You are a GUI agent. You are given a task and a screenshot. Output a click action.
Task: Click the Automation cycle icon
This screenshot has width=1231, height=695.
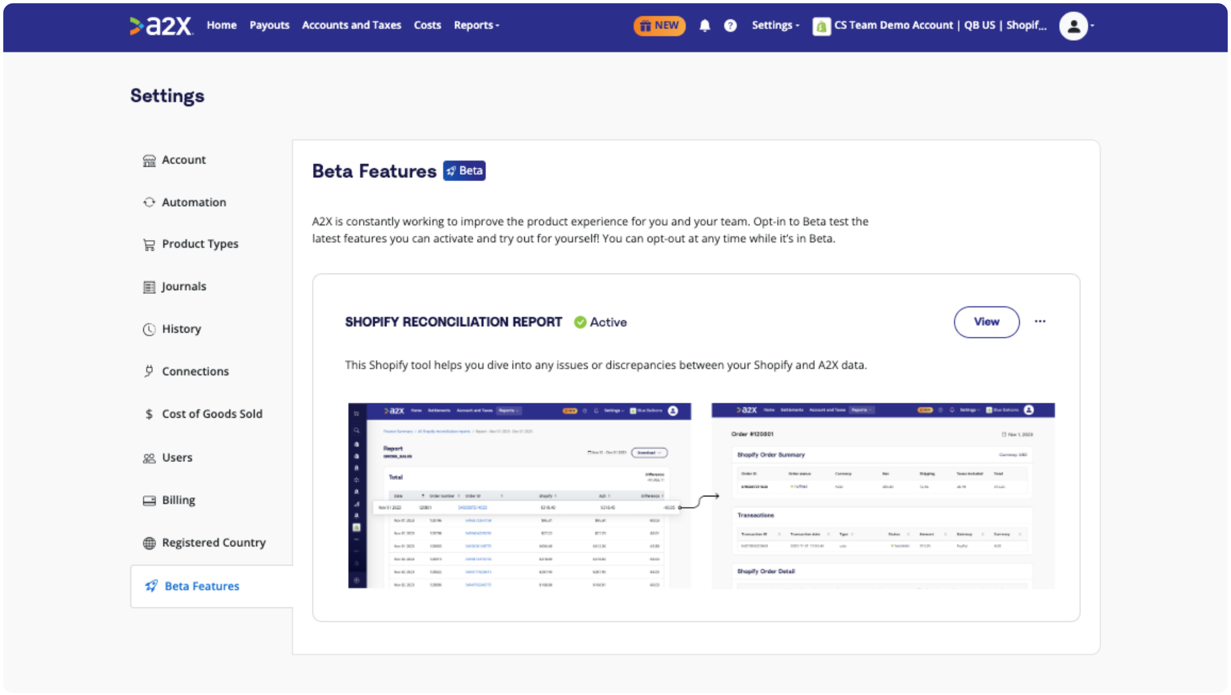tap(149, 202)
